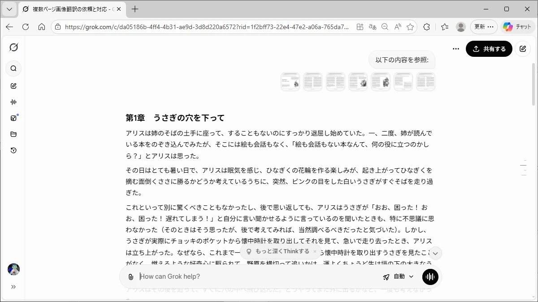Open the three-dot conversation options menu
Image resolution: width=538 pixels, height=302 pixels.
(456, 49)
